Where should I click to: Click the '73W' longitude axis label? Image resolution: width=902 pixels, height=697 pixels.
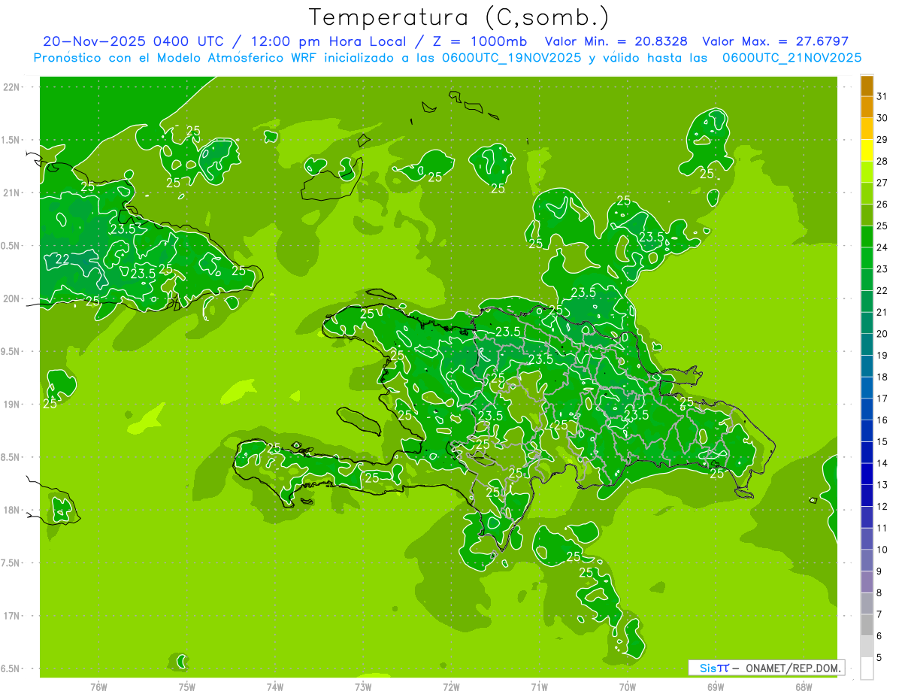coord(363,687)
